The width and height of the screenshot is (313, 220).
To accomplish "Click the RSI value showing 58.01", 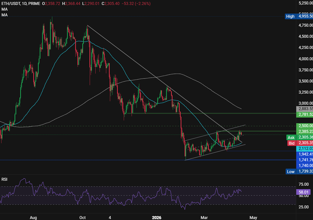I will coord(303,192).
